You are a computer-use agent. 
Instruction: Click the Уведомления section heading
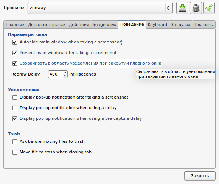click(x=23, y=90)
